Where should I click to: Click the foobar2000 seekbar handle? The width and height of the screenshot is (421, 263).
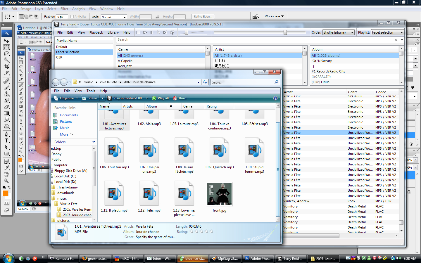pos(285,32)
